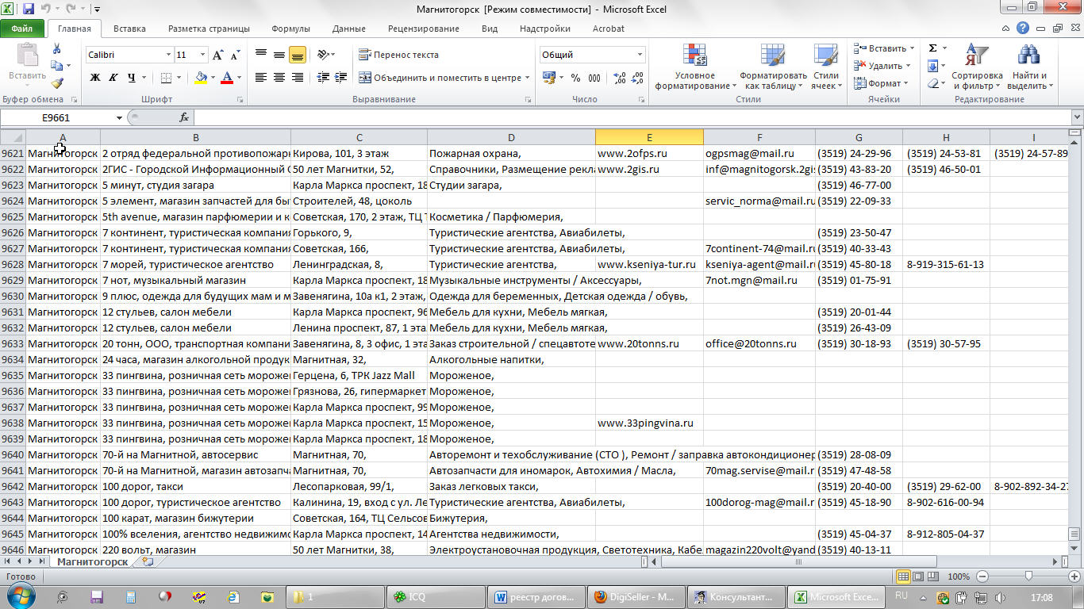The width and height of the screenshot is (1084, 609).
Task: Open Найти и выделить dropdown
Action: 1029,67
